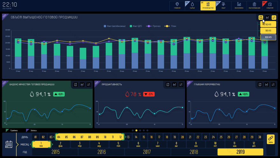The width and height of the screenshot is (280, 158).
Task: Select year 2017 in the timeline
Action: pyautogui.click(x=147, y=152)
